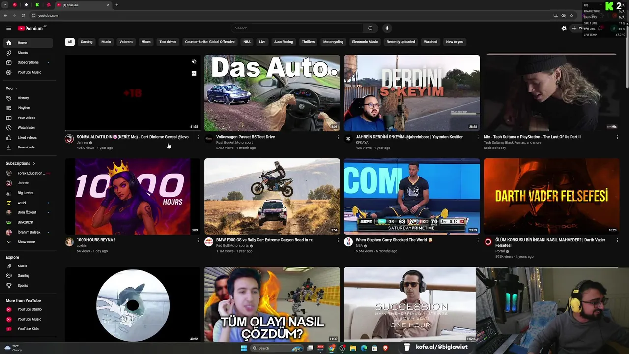Image resolution: width=629 pixels, height=354 pixels.
Task: Open the Red Bull Motorsports channel avatar
Action: tap(209, 242)
